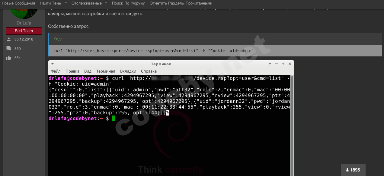Maximize the Терминал window with plus icon

coord(283,64)
